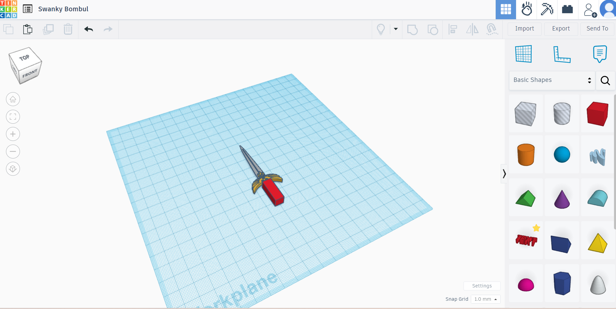Screen dimensions: 616x309
Task: Open the Snap Grid 1.0 mm dropdown
Action: [485, 299]
